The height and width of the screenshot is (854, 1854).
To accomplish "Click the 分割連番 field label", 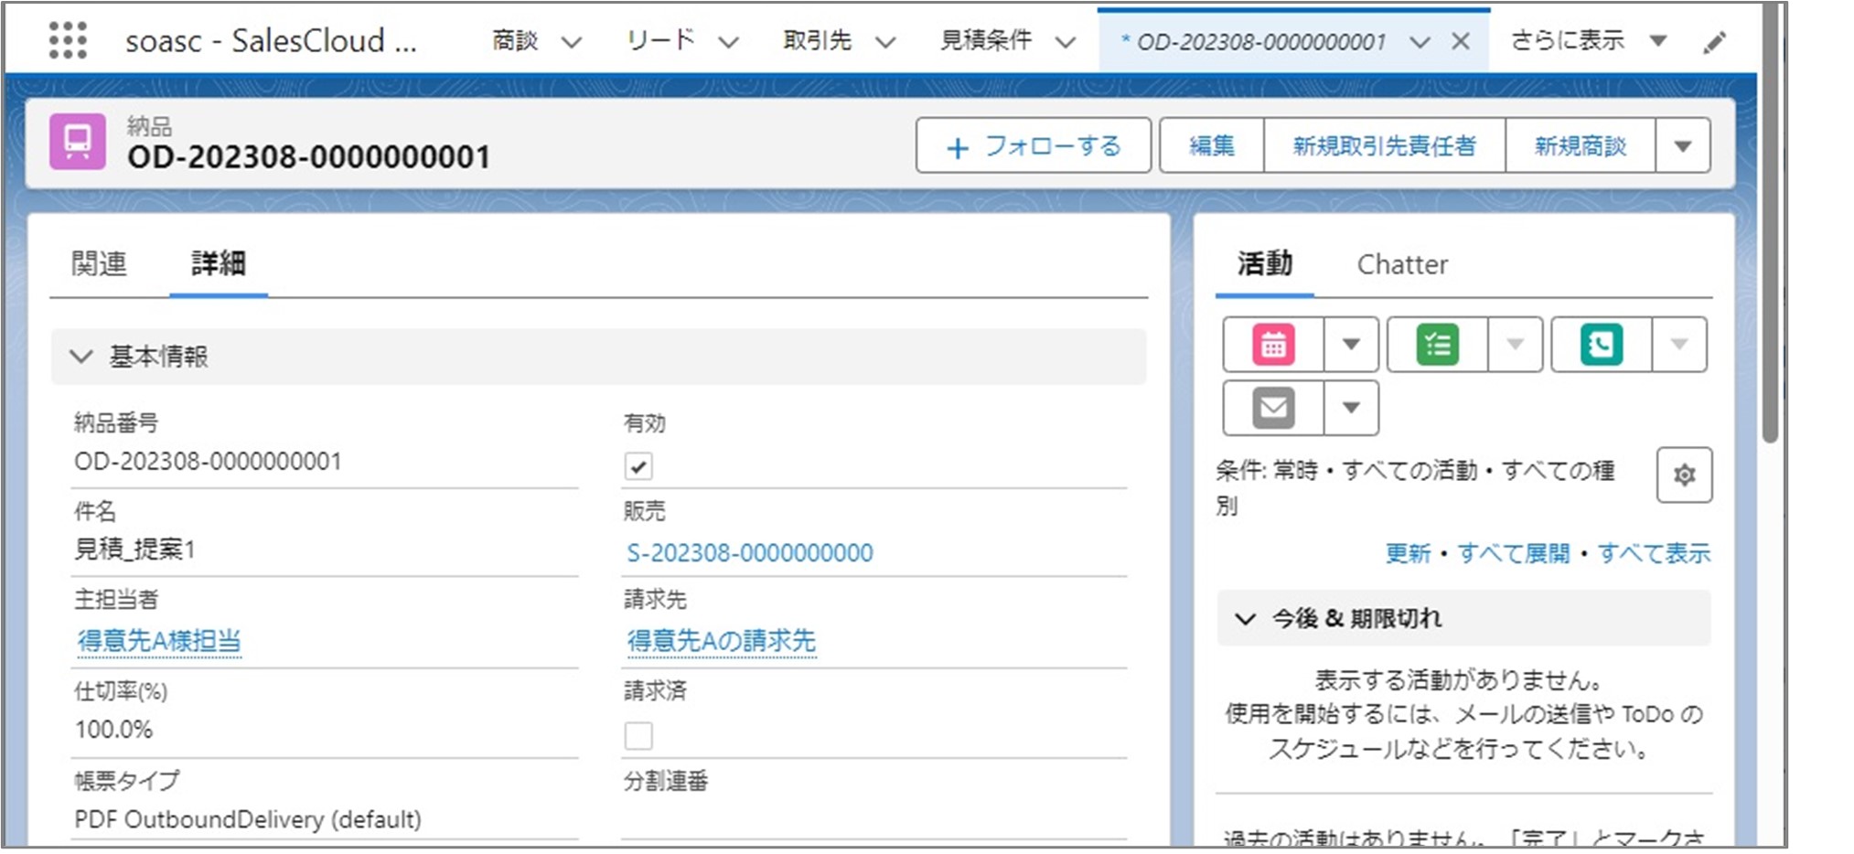I will [x=666, y=781].
